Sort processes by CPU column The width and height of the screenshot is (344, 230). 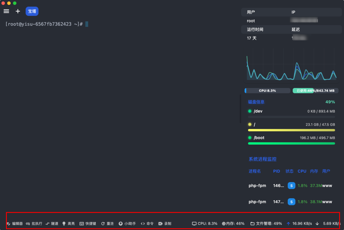[x=302, y=171]
